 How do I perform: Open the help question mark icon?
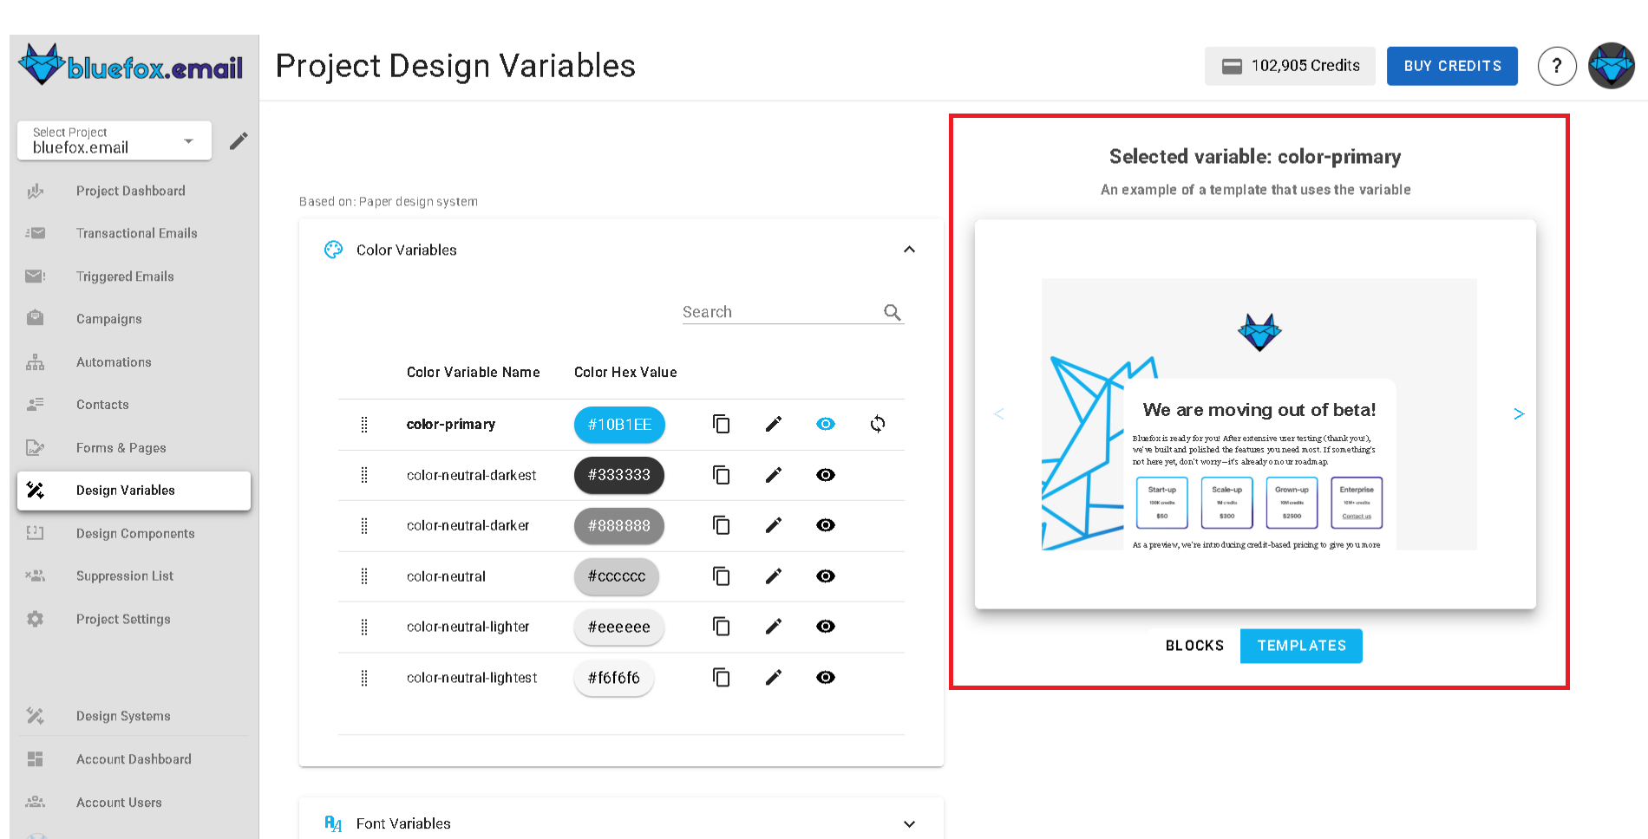tap(1557, 66)
